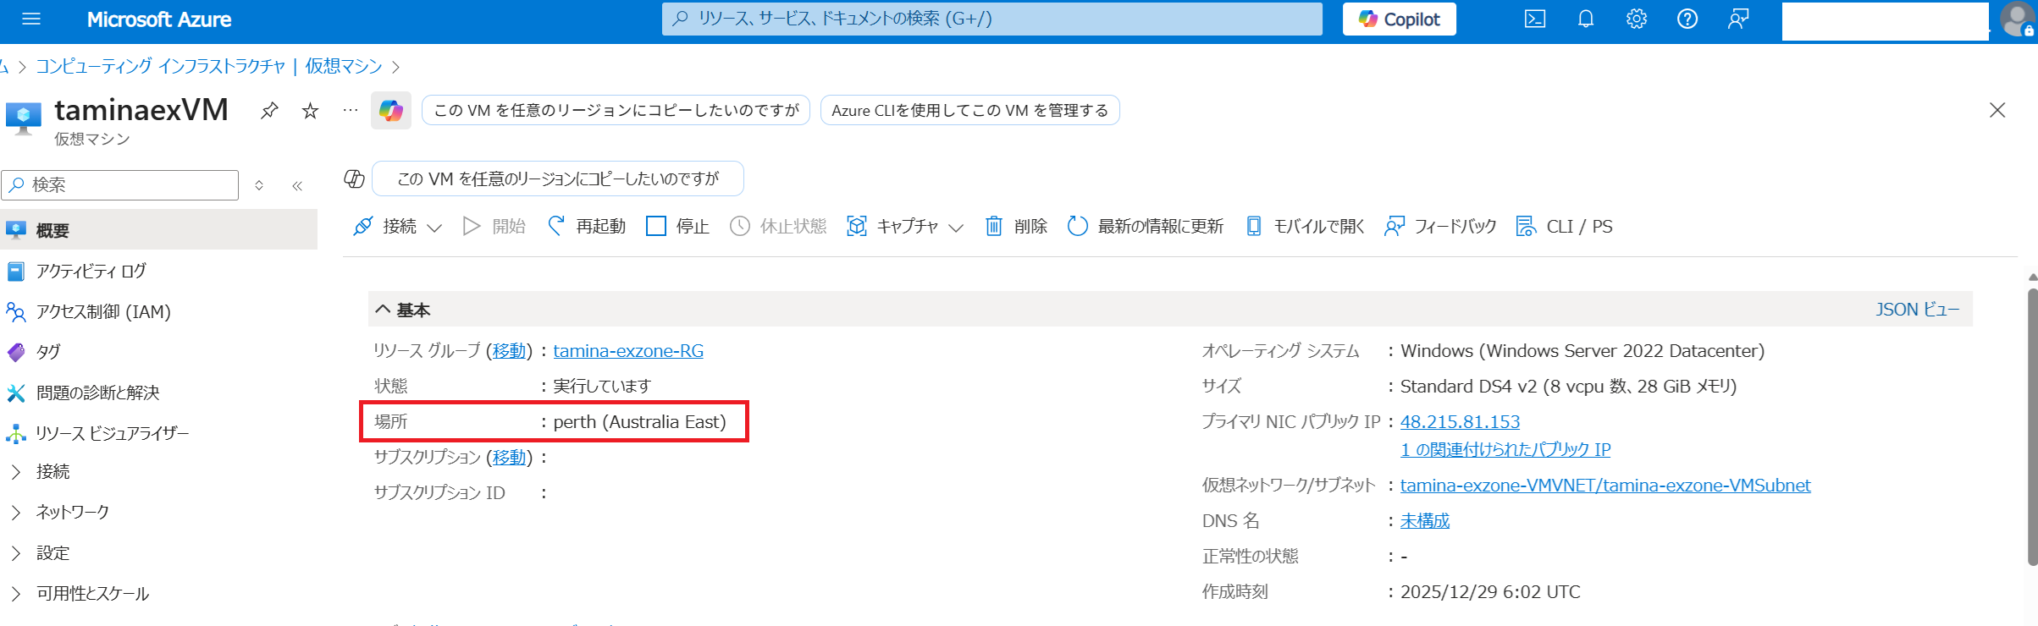This screenshot has height=626, width=2038.
Task: Open portal settings gear
Action: (1637, 19)
